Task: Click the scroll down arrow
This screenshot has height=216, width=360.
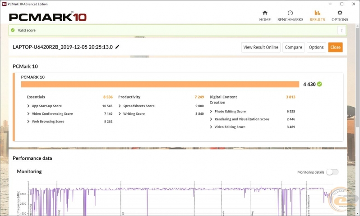Action: [357, 213]
